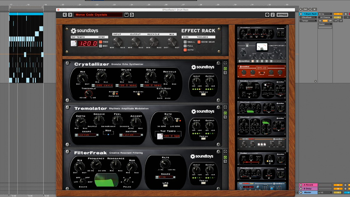Select the Small rack size option

[185, 42]
